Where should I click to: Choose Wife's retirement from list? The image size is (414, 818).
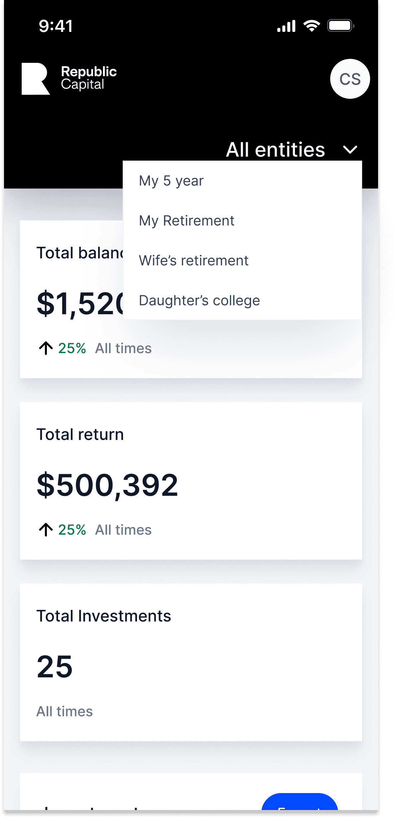click(194, 261)
